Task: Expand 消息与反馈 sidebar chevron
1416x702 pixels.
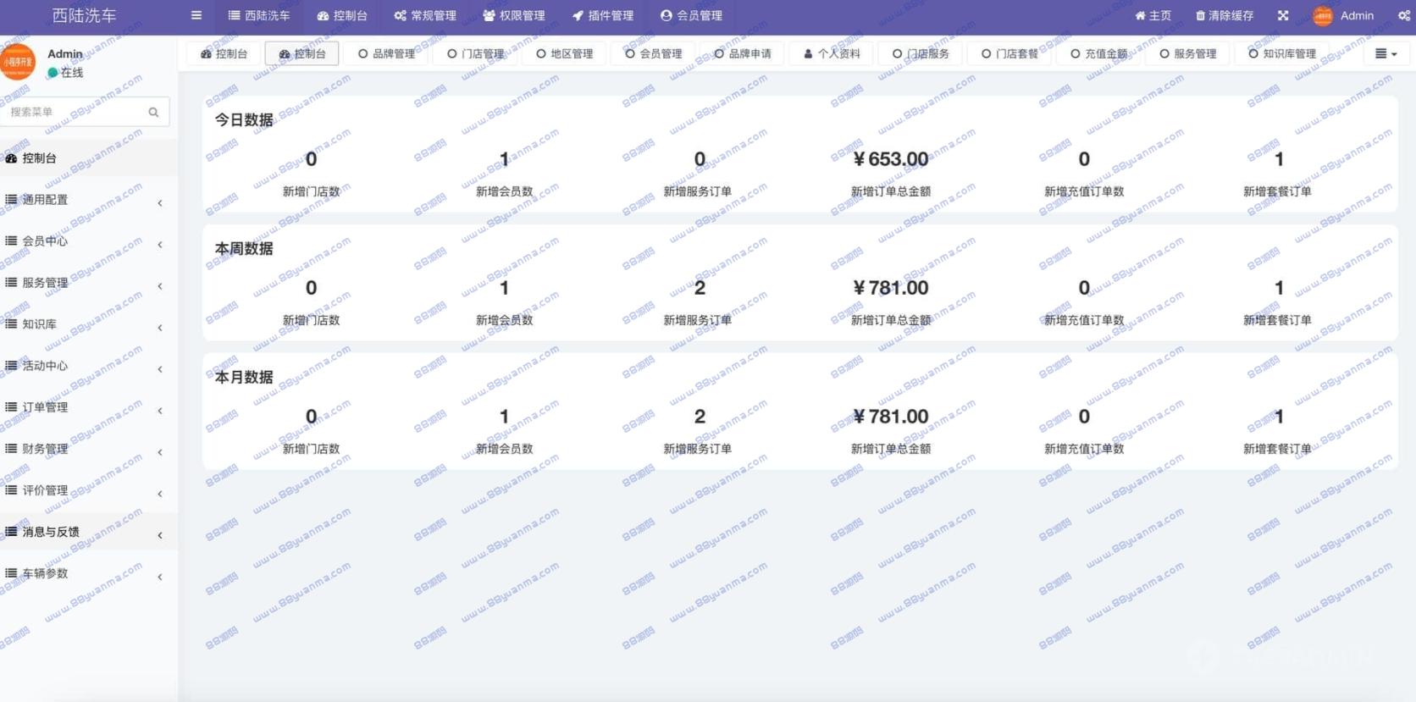Action: (x=160, y=534)
